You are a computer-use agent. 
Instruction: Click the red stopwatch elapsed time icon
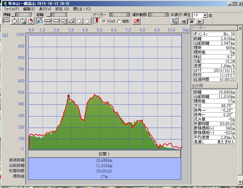coord(30,21)
